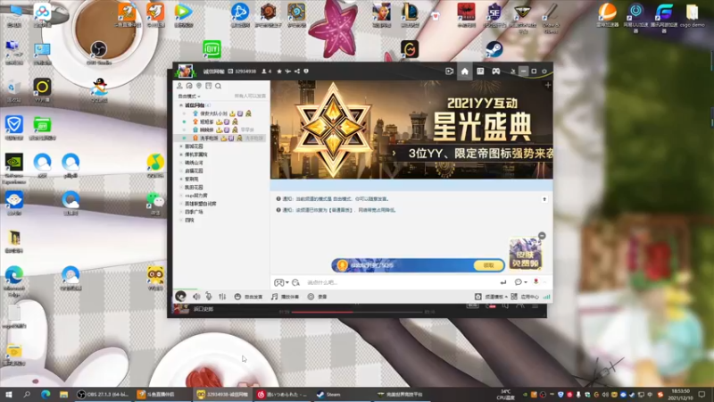Open the 自由模式 speaking mode dropdown
Viewport: 714px width, 402px height.
pos(189,96)
